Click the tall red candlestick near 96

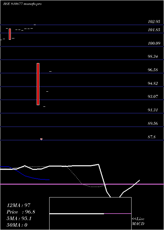(38, 84)
